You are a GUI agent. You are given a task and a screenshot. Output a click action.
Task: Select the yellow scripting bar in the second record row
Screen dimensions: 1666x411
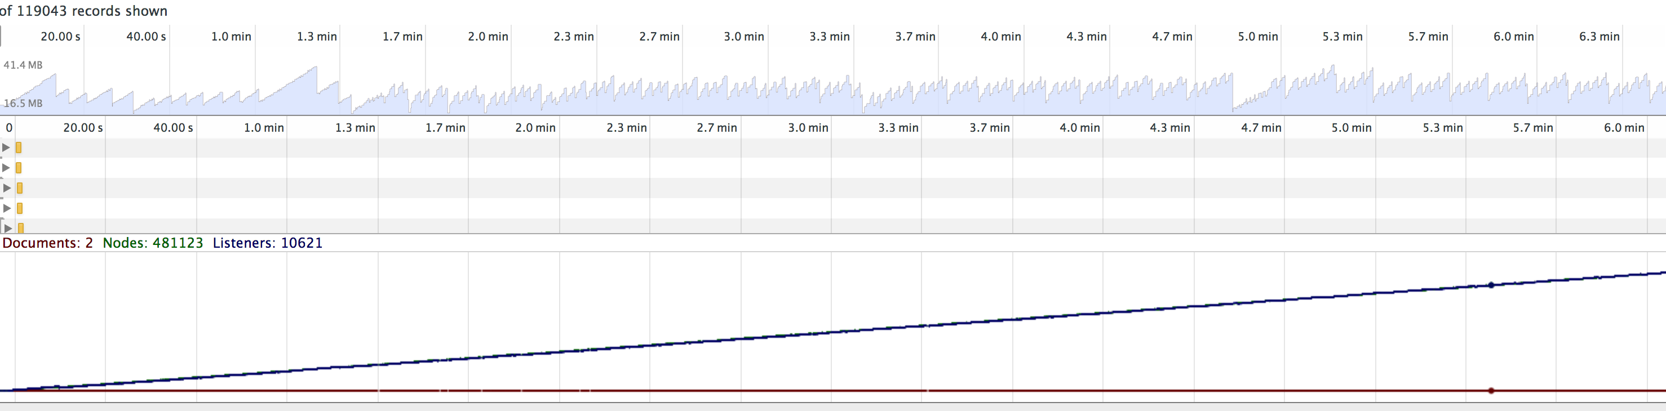point(19,168)
